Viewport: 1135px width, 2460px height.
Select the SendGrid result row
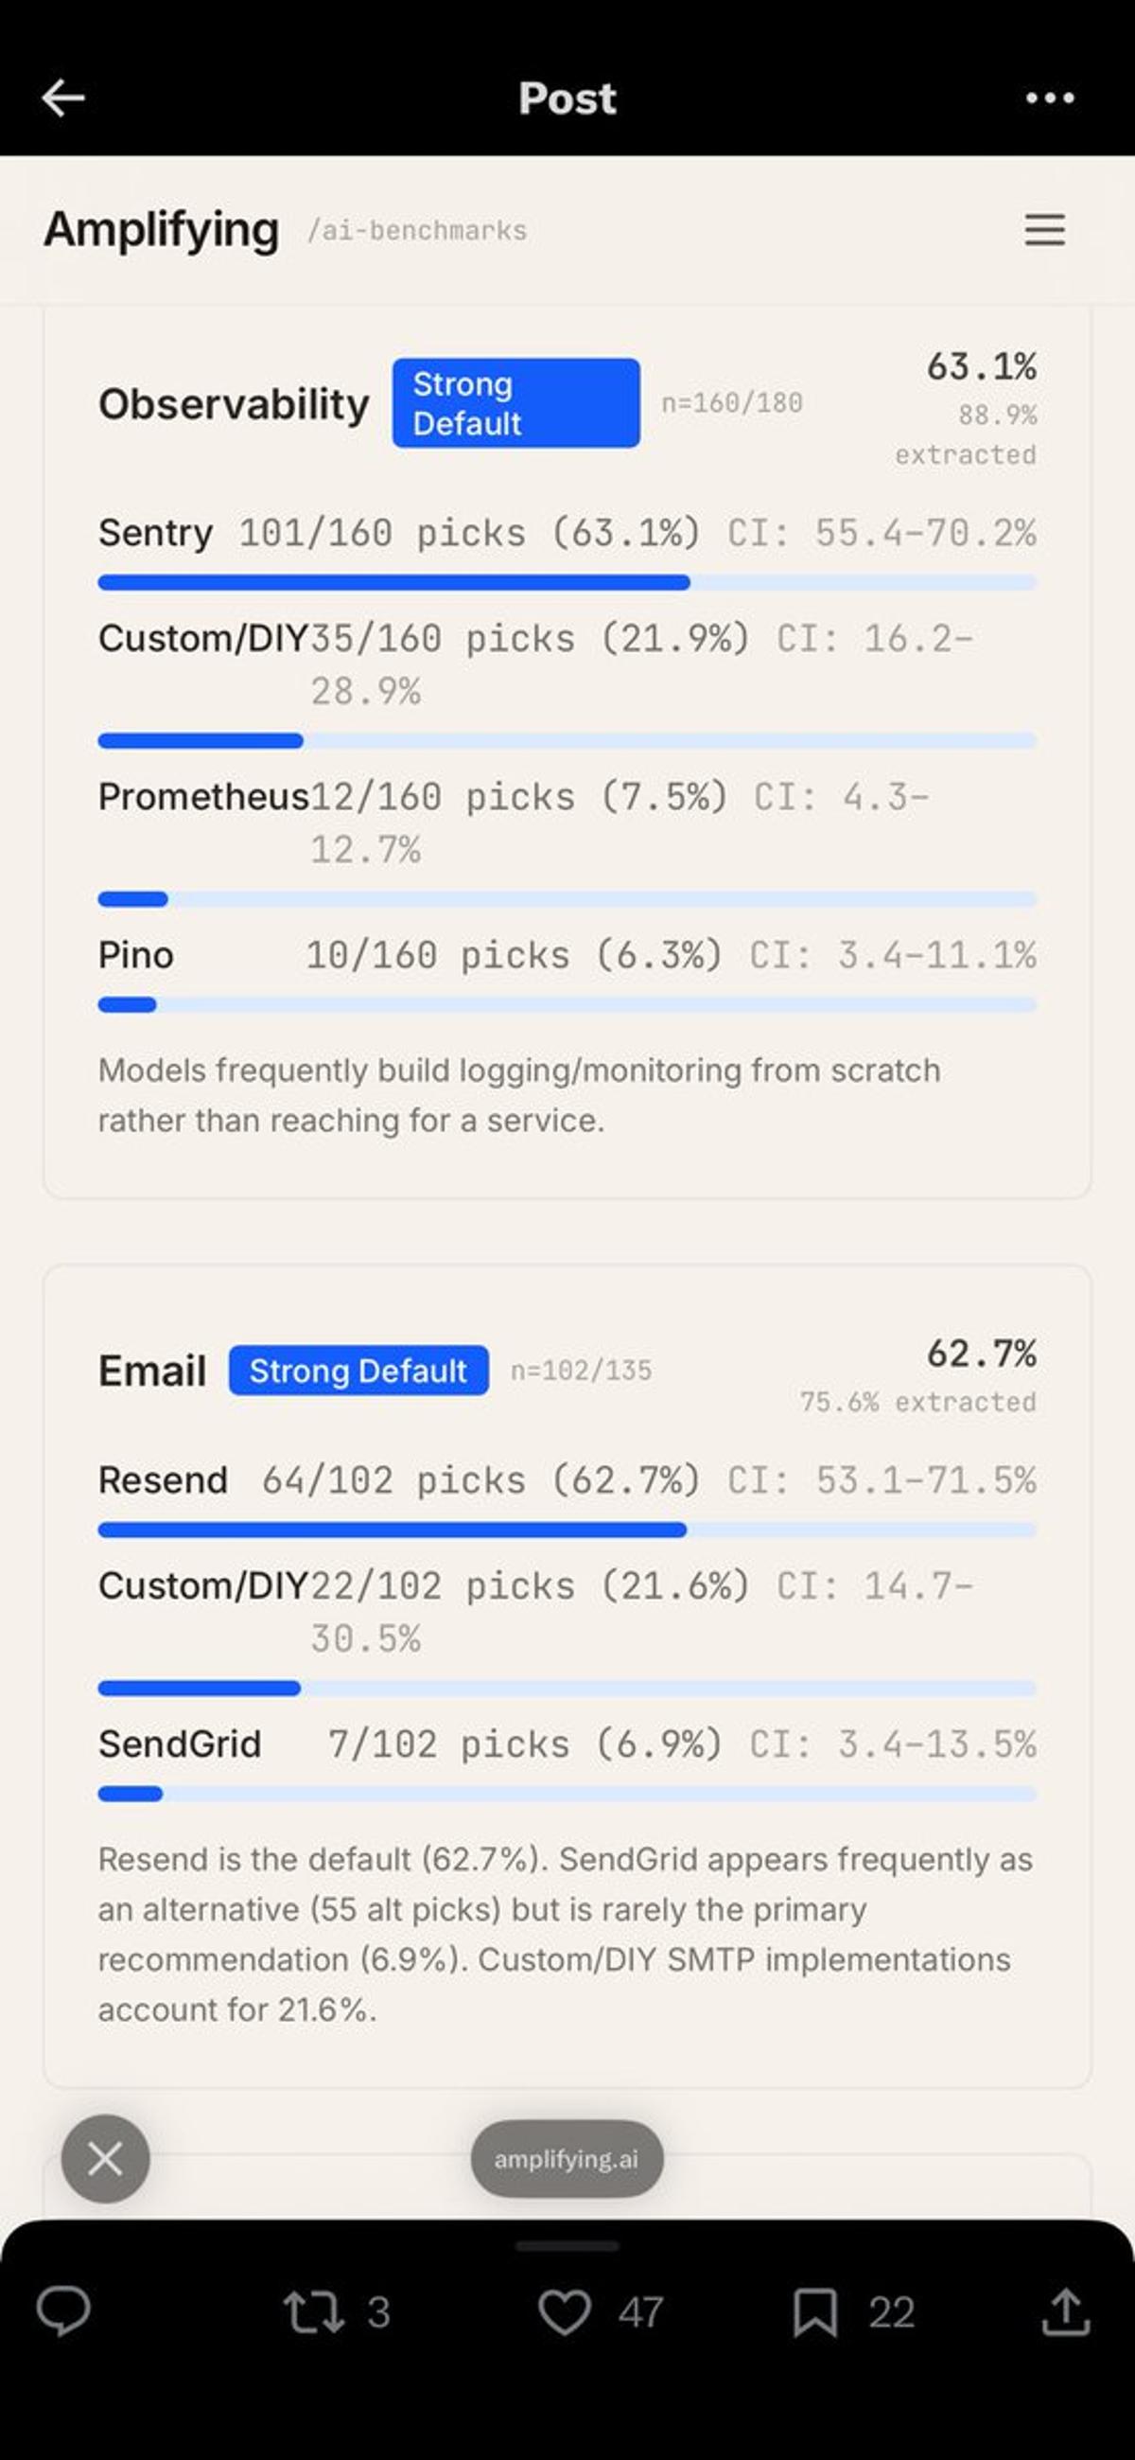tap(566, 1743)
